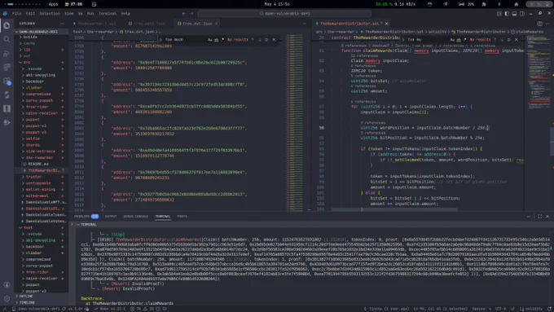
Task: Close the tree_dvt.json tab
Action: (216, 24)
